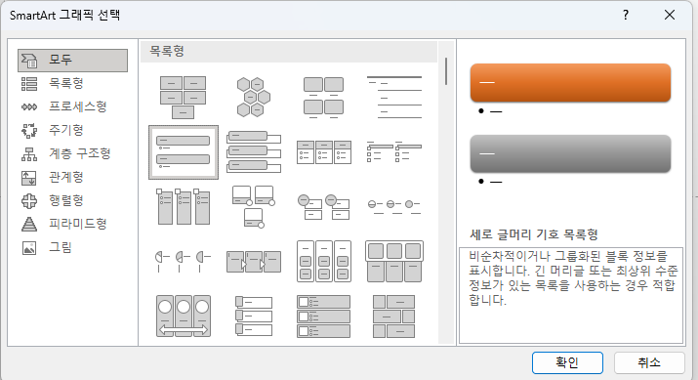698x380 pixels.
Task: Choose the three-circle line list layout
Action: coord(394,207)
